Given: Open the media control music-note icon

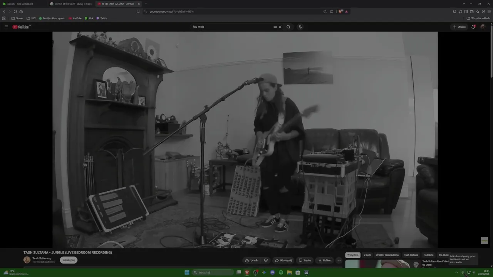Looking at the screenshot, I should (460, 12).
